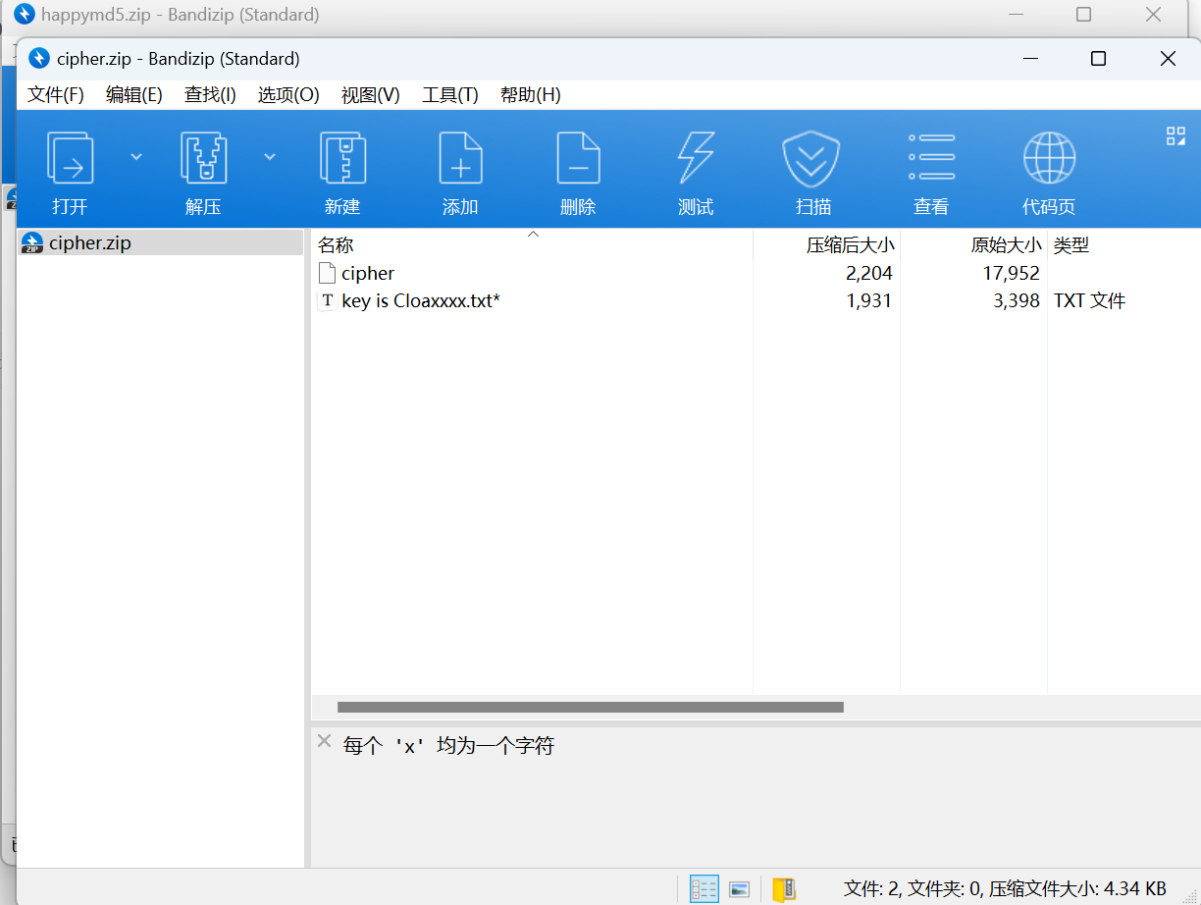This screenshot has height=905, width=1201.
Task: Click the 代码页 (Code page) globe icon
Action: pos(1049,159)
